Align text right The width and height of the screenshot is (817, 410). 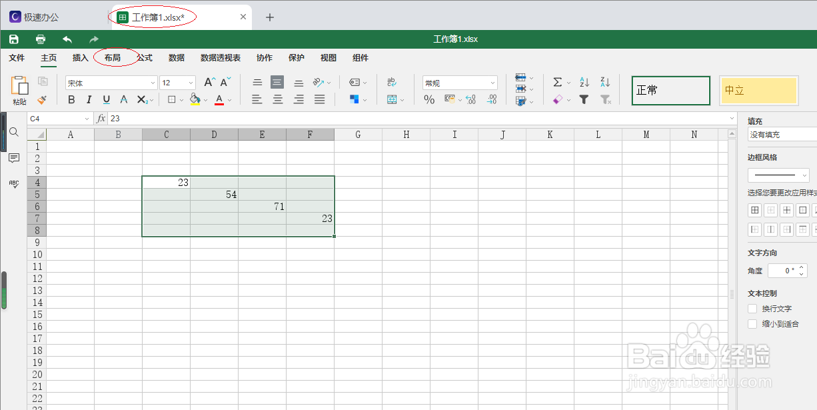pyautogui.click(x=299, y=99)
